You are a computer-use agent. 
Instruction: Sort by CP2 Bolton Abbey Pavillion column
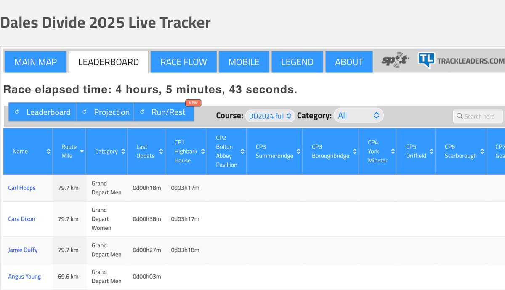pyautogui.click(x=227, y=152)
